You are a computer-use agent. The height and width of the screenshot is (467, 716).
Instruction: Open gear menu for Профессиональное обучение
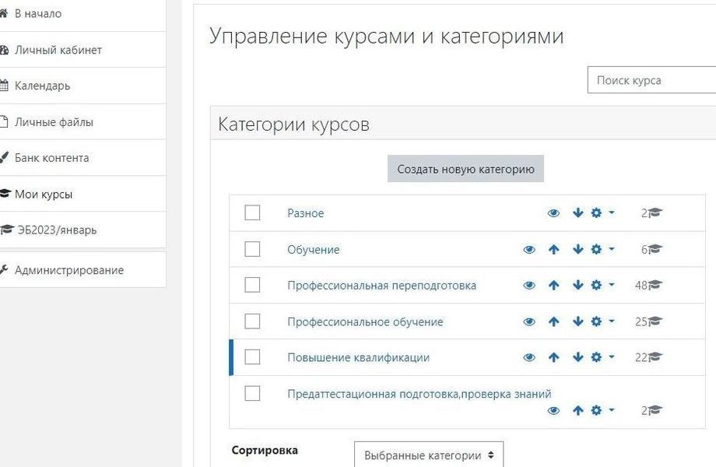point(602,321)
